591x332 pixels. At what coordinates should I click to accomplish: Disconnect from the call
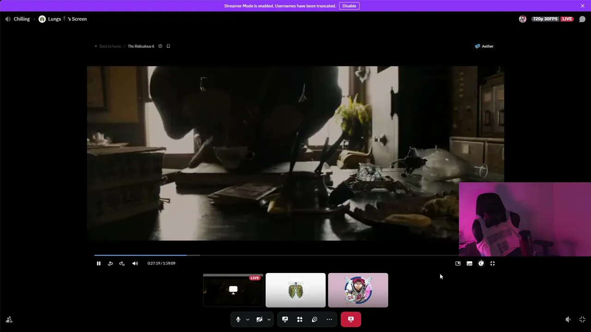[351, 319]
